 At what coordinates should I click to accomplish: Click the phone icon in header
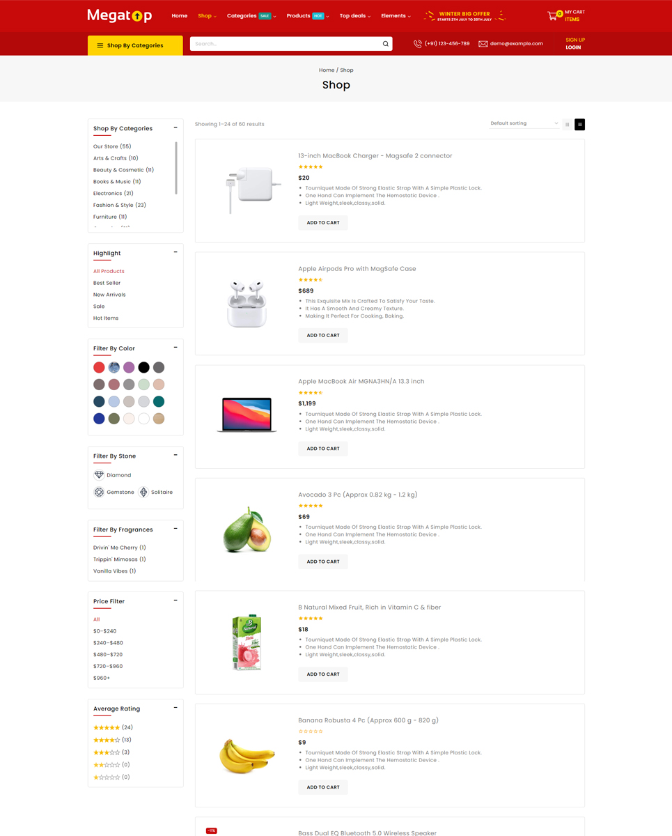[x=418, y=44]
